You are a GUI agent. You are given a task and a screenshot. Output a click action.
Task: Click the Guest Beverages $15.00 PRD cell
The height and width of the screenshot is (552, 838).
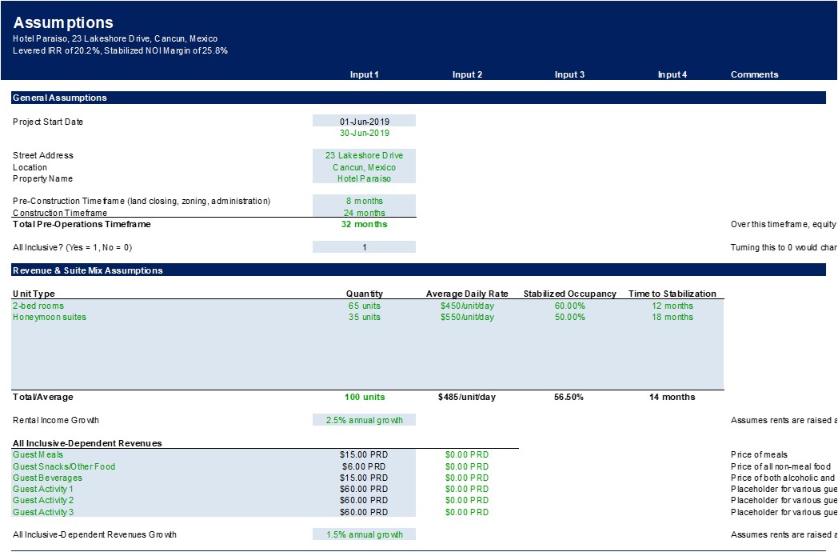(x=364, y=478)
